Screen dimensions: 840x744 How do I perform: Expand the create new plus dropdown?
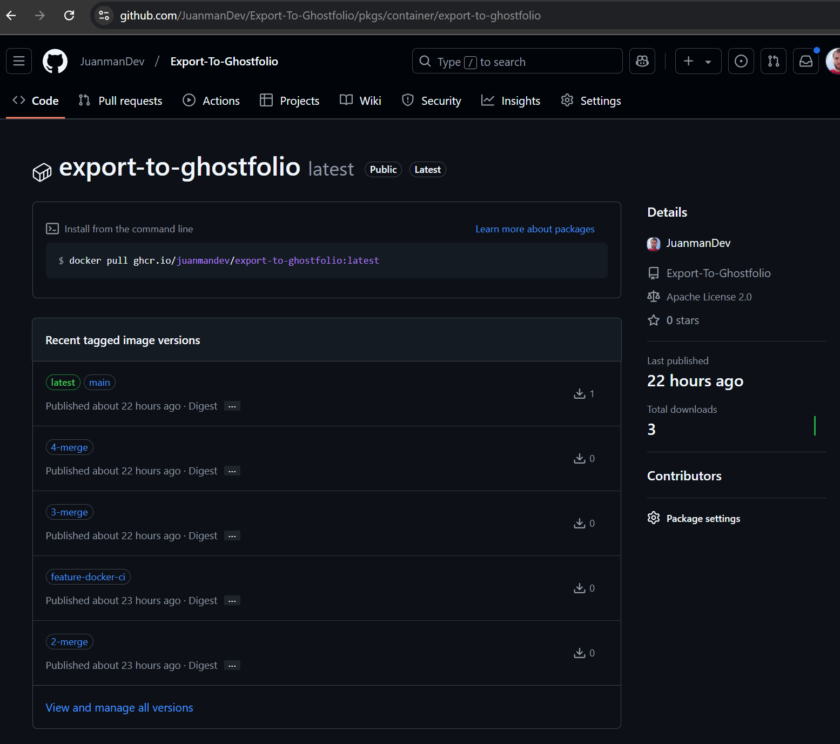coord(697,61)
